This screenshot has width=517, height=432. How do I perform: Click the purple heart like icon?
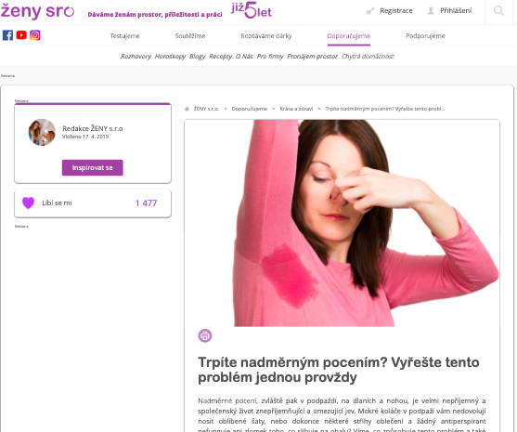click(29, 203)
